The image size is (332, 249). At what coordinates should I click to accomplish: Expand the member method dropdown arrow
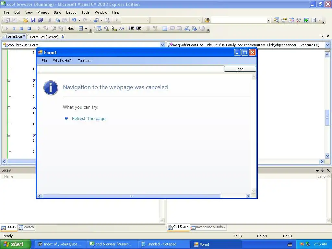[327, 45]
